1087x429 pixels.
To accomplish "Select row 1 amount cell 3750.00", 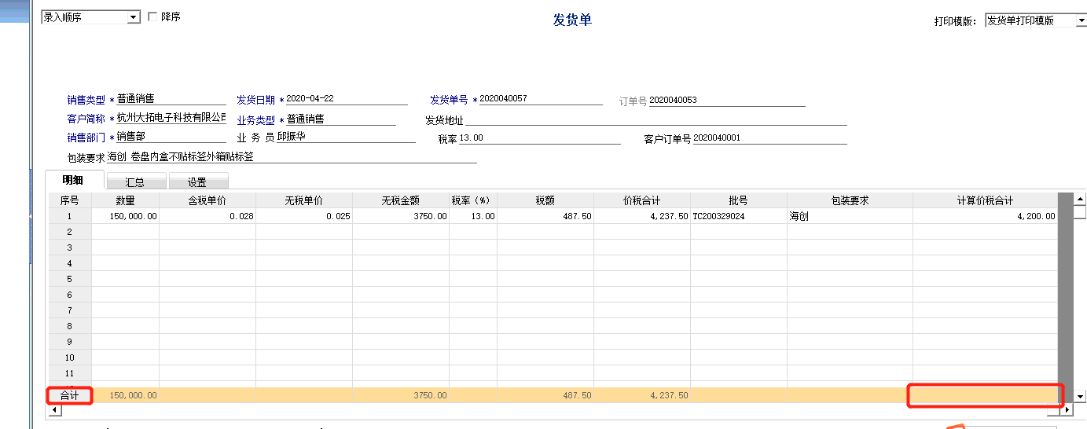I will point(401,216).
